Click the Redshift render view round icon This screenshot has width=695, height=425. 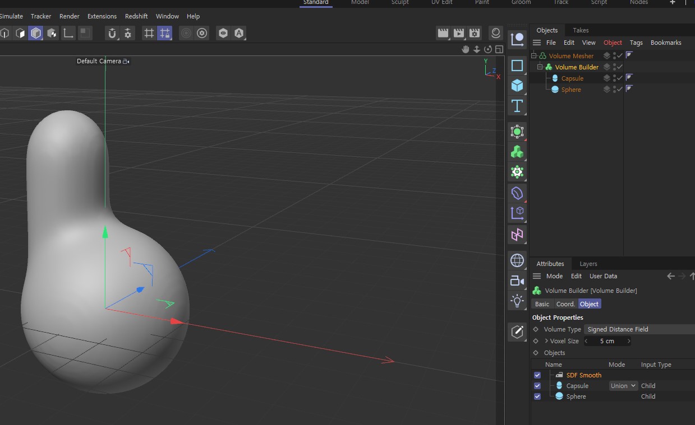(x=495, y=33)
